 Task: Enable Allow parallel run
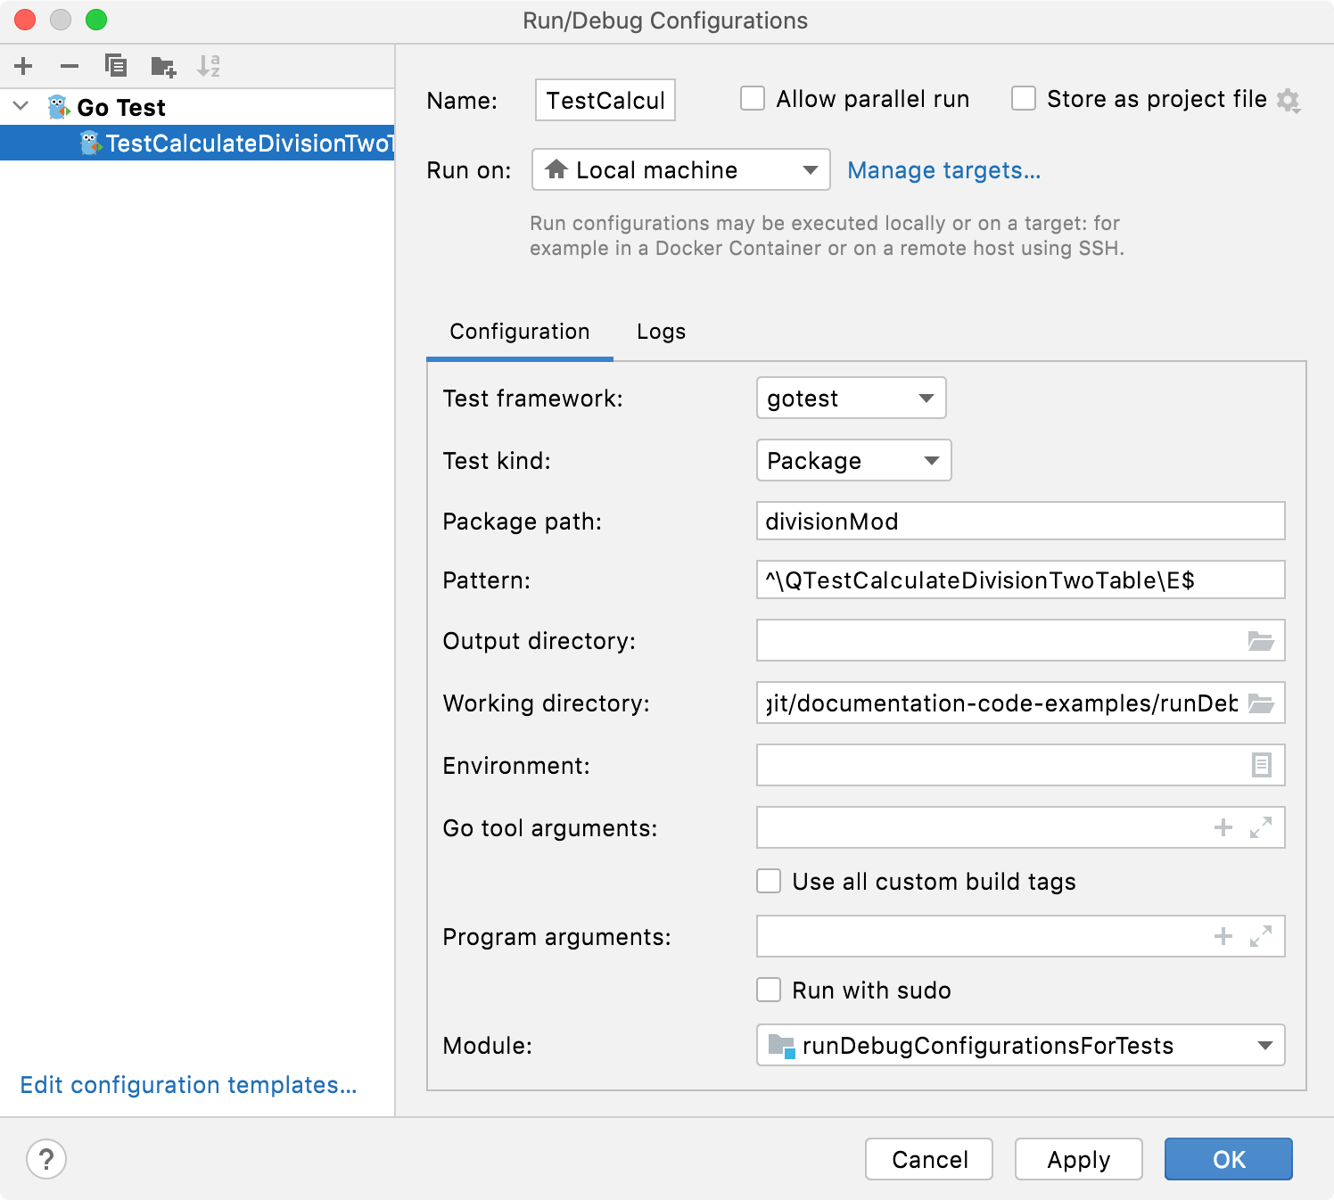pyautogui.click(x=753, y=98)
